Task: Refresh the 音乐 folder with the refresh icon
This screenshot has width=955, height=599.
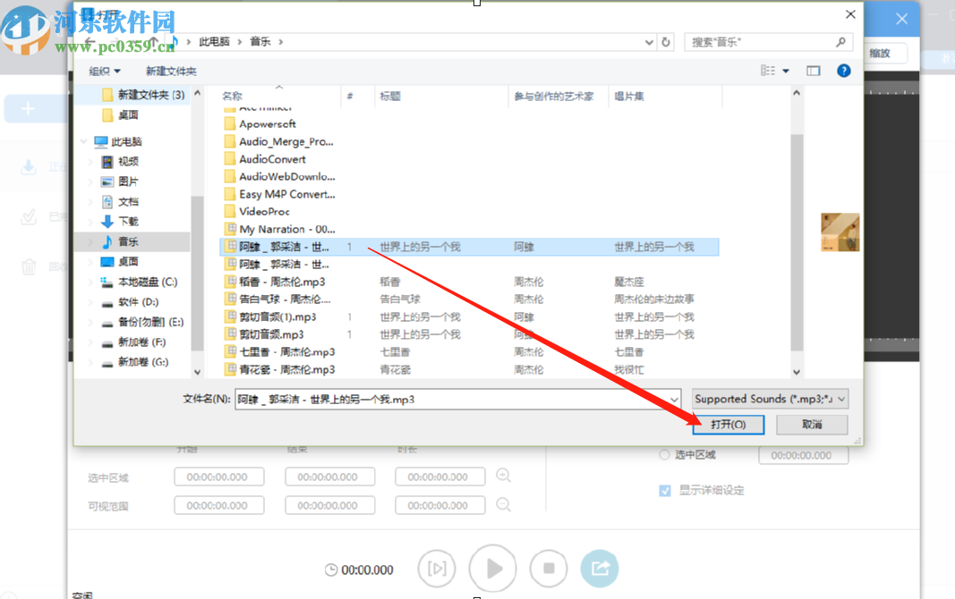Action: point(664,41)
